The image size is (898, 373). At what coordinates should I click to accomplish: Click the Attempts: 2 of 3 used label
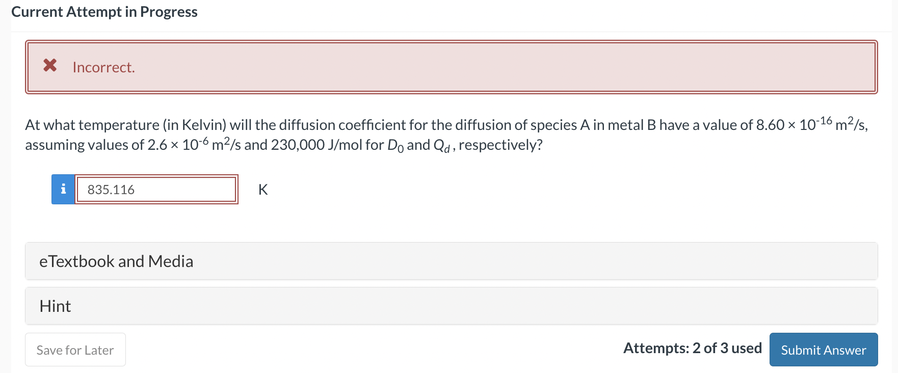coord(692,349)
